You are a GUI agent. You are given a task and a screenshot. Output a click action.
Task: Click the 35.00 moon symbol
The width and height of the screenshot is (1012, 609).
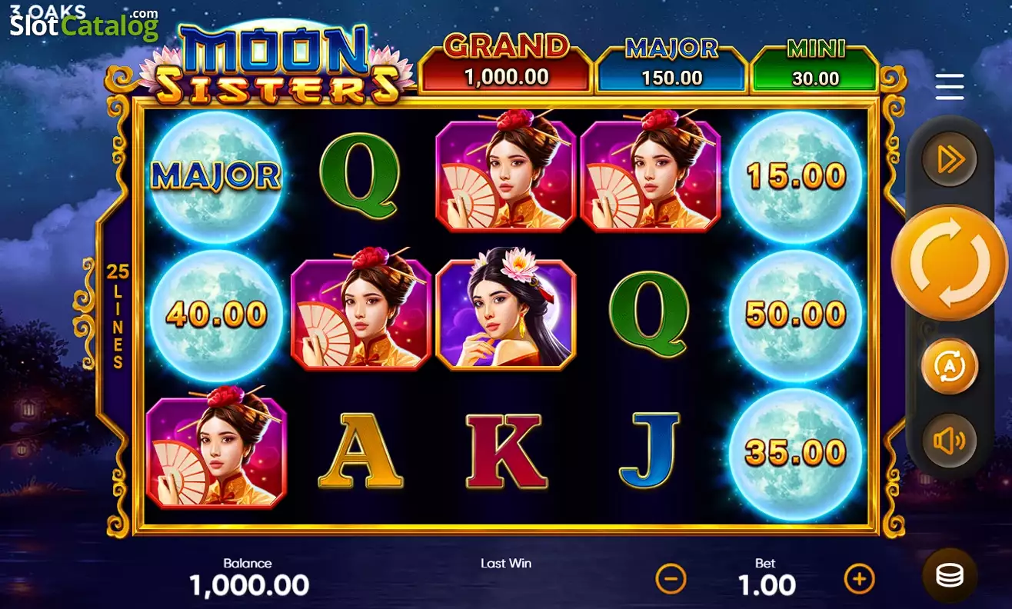tap(796, 454)
